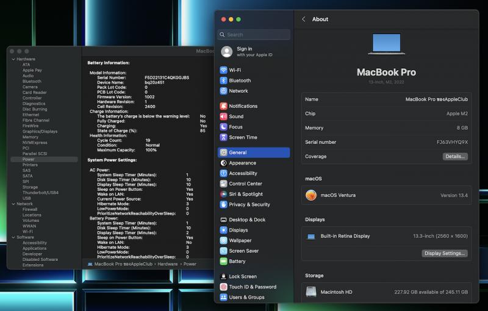The image size is (488, 311).
Task: Collapse the Network tree section in System Information
Action: [x=13, y=204]
